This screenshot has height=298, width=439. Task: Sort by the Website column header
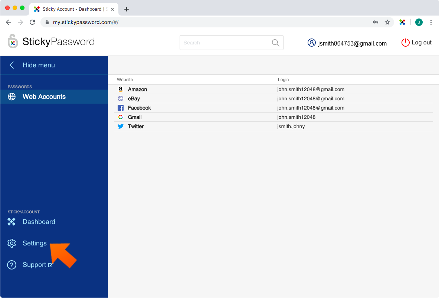(x=125, y=80)
